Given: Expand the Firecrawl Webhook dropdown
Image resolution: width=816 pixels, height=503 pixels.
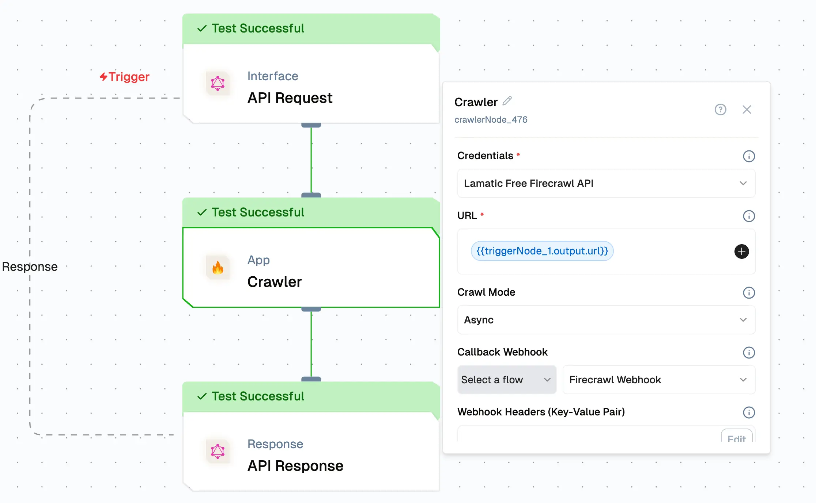Looking at the screenshot, I should [x=659, y=380].
